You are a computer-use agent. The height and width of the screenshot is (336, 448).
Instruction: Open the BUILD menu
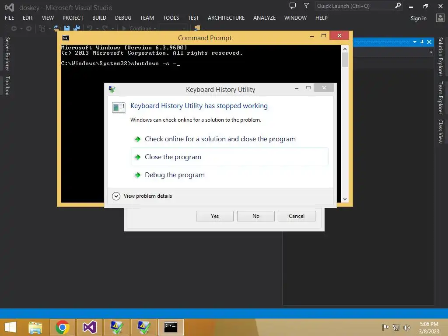click(99, 17)
